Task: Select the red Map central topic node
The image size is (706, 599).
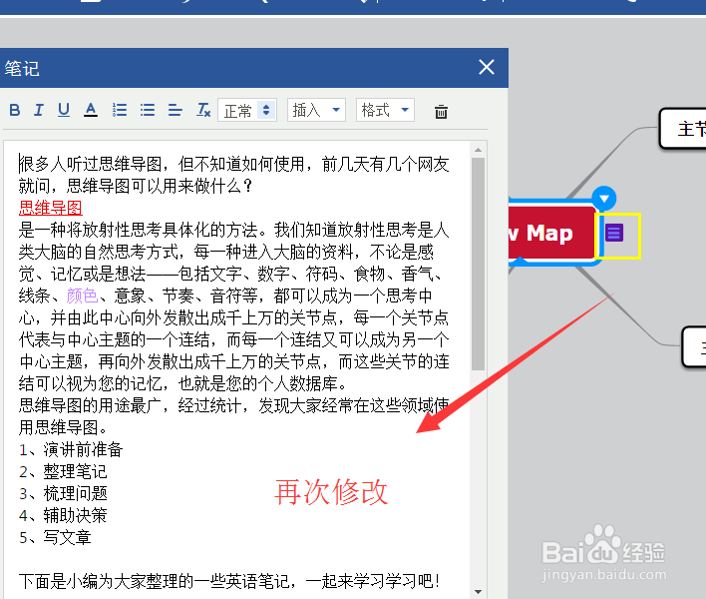Action: 553,233
